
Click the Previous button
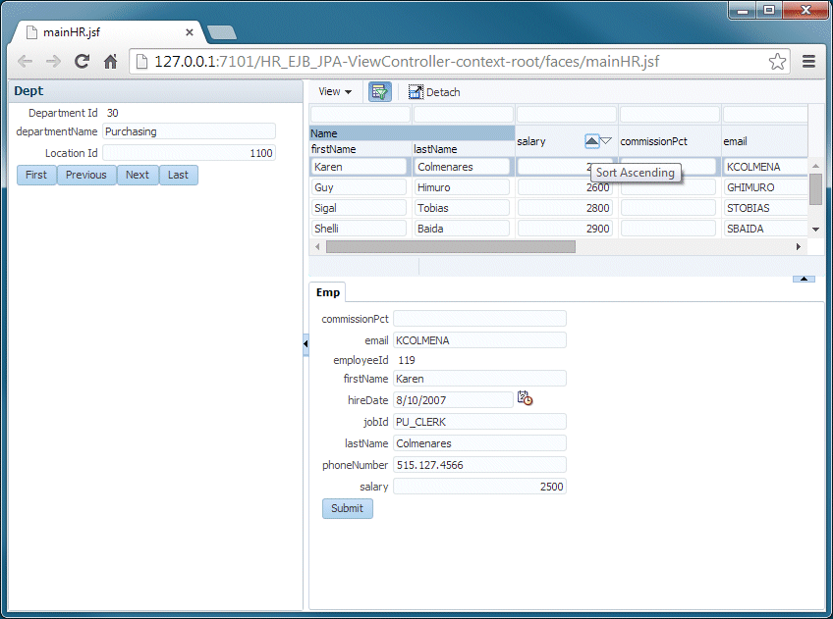click(x=86, y=175)
